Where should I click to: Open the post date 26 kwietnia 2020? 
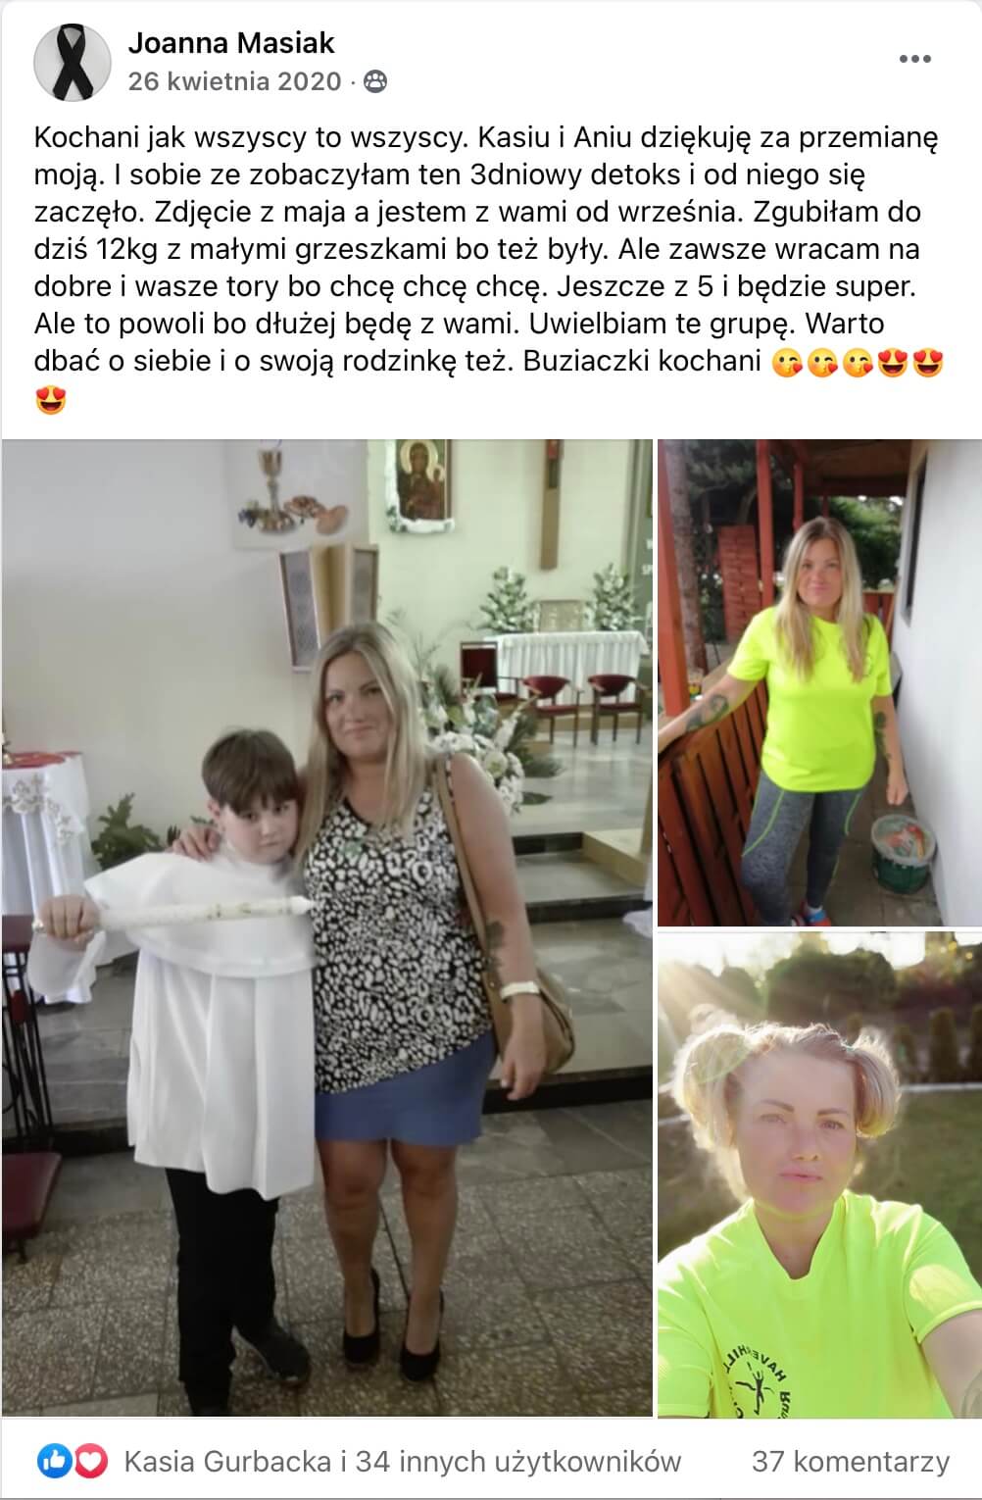(x=235, y=81)
